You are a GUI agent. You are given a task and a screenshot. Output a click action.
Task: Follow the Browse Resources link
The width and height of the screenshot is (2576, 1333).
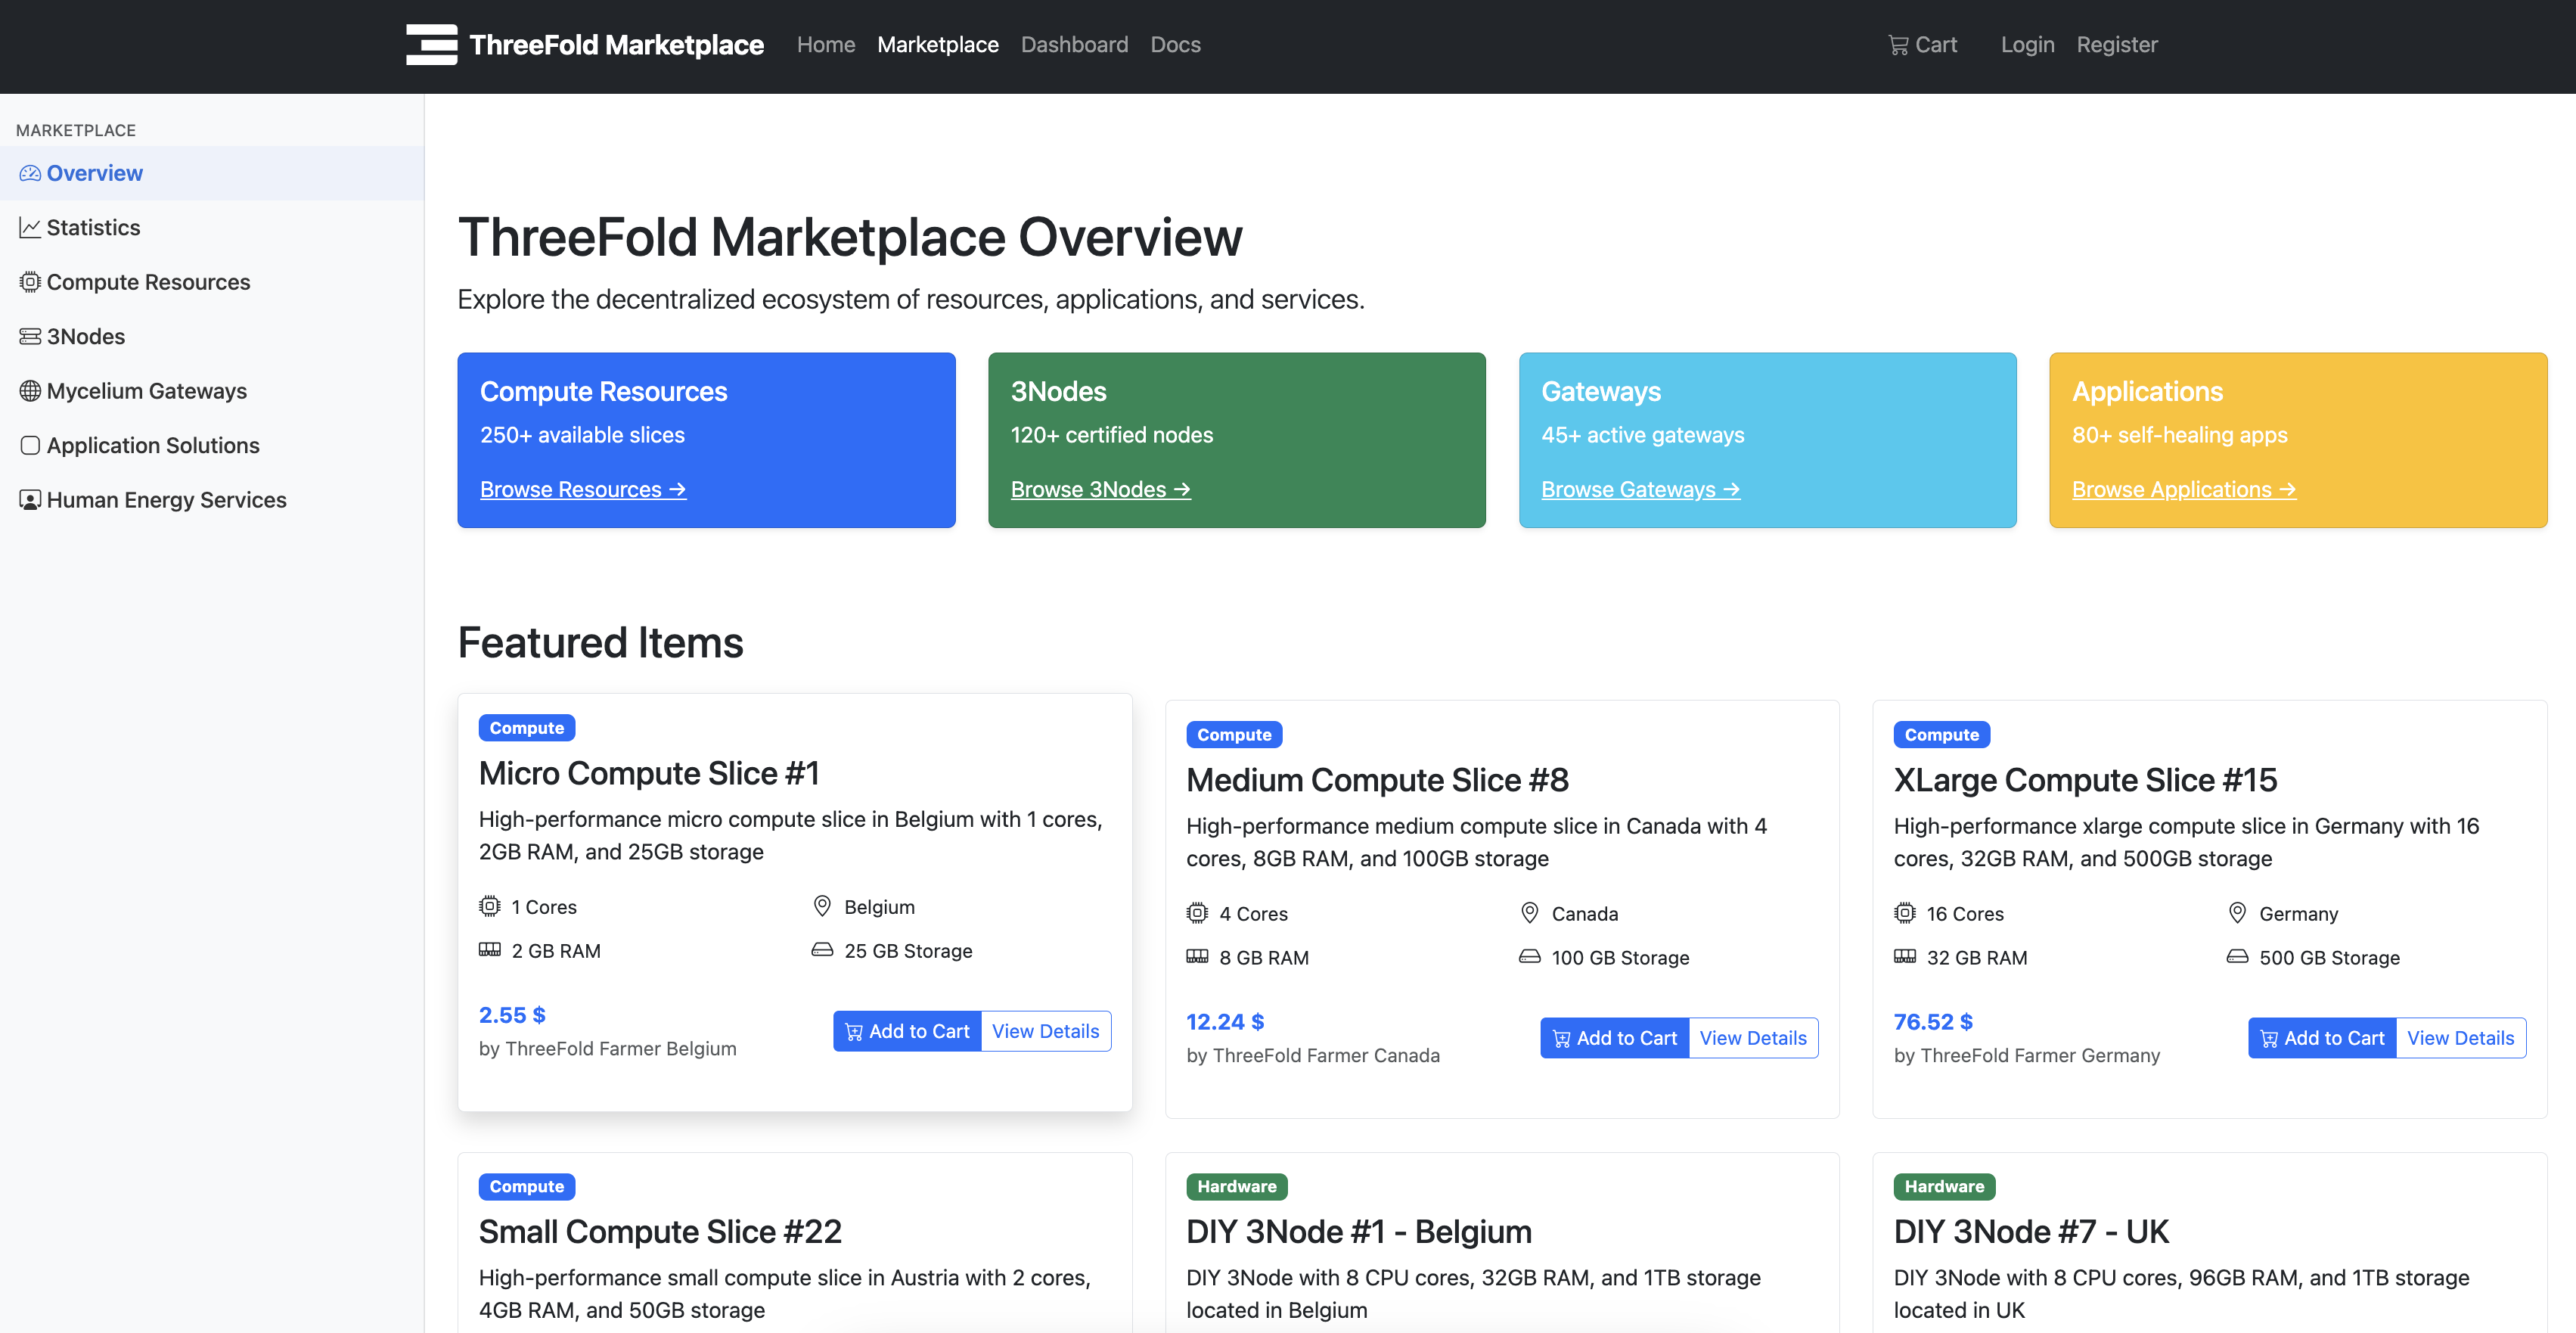[582, 489]
